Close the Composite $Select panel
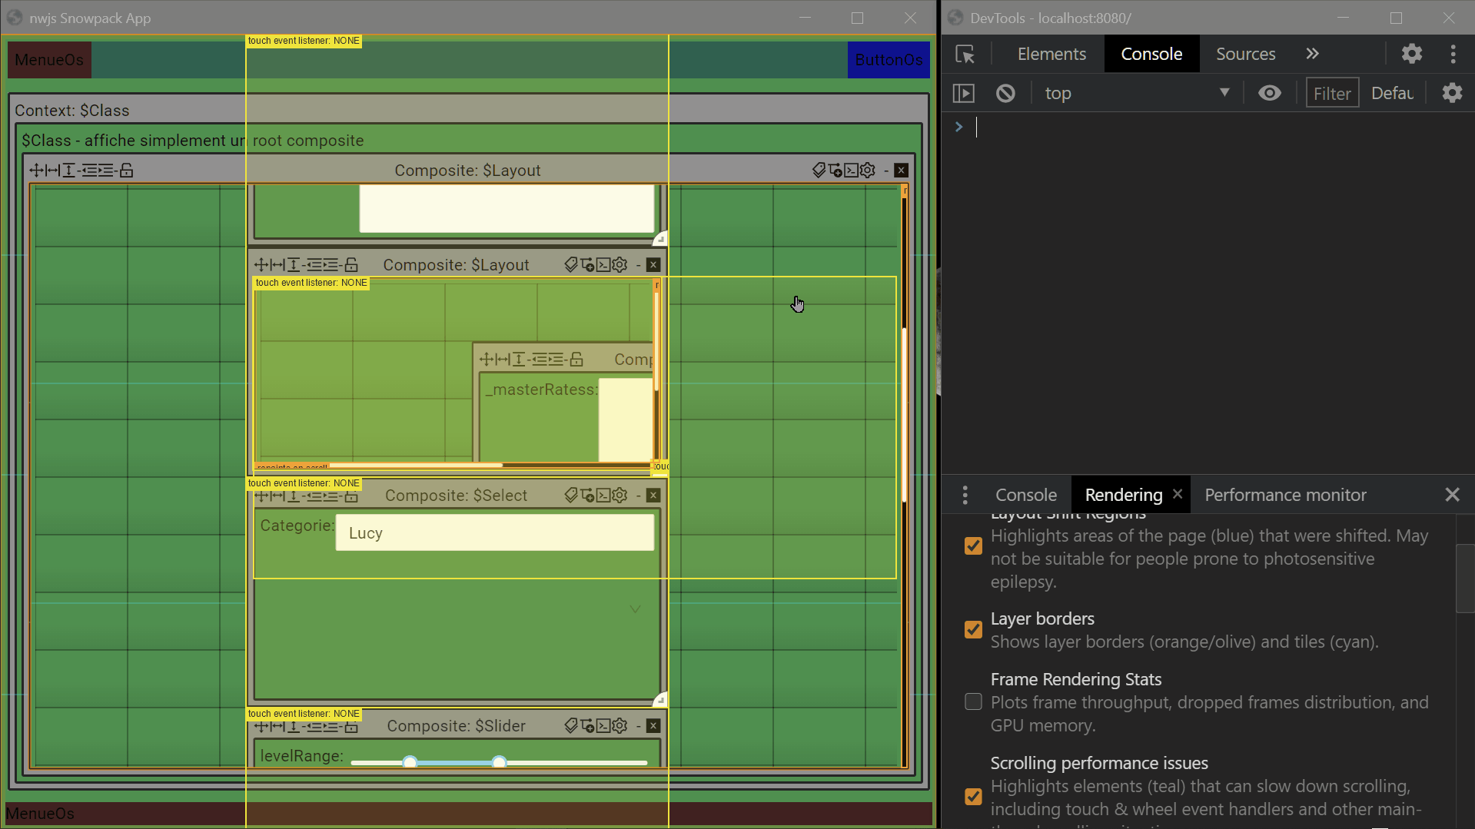Screen dimensions: 1475x829 [653, 496]
